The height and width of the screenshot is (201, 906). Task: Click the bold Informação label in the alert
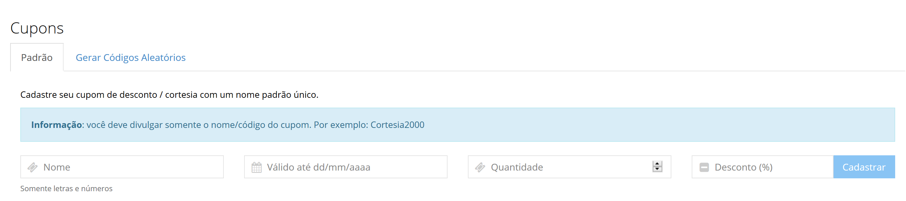(x=56, y=125)
